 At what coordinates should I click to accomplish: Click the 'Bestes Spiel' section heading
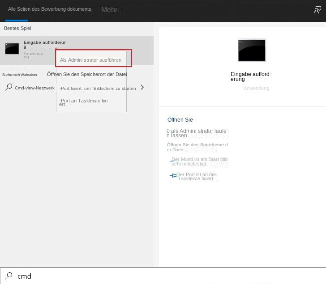(x=17, y=28)
